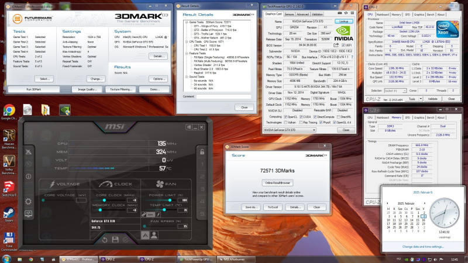Go to previous month in calendar
The width and height of the screenshot is (468, 263).
[x=387, y=203]
